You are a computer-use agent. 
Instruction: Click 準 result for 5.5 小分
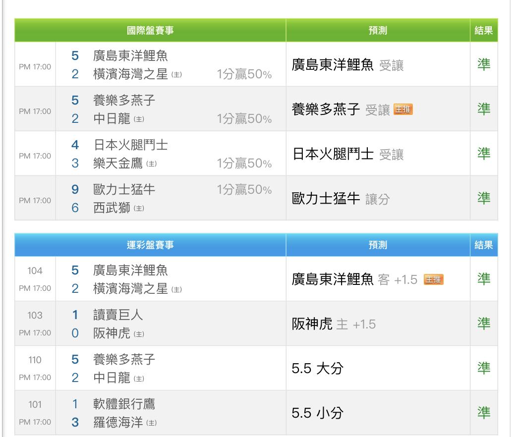pyautogui.click(x=484, y=412)
